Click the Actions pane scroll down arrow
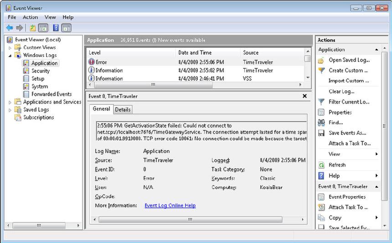The width and height of the screenshot is (392, 243). tap(385, 226)
